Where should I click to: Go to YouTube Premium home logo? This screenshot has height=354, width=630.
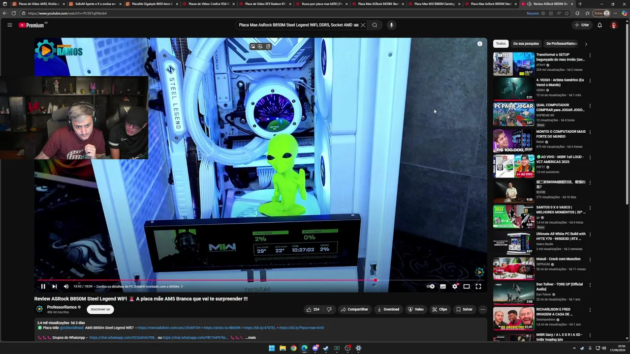(31, 25)
